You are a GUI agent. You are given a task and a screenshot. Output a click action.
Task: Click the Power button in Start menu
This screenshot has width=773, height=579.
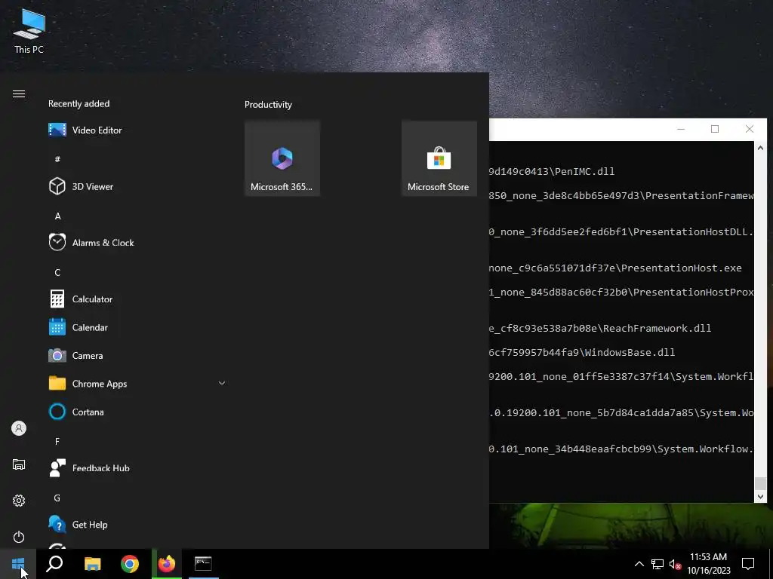tap(19, 537)
